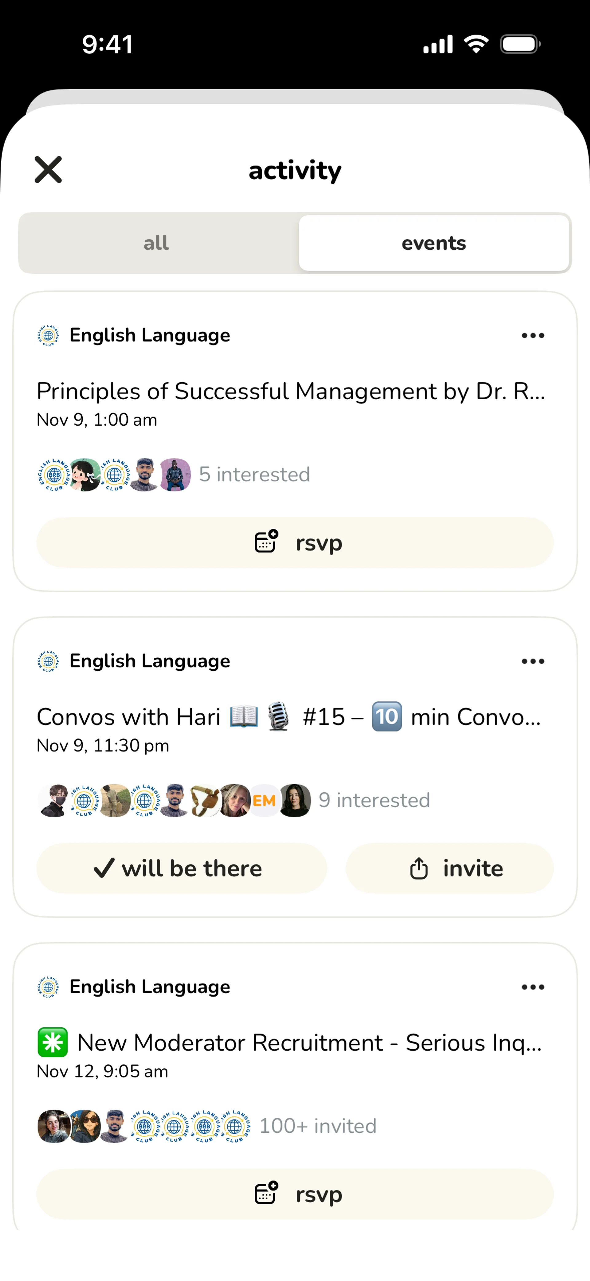The image size is (590, 1281).
Task: Tap English Language club logo on first card
Action: [48, 336]
